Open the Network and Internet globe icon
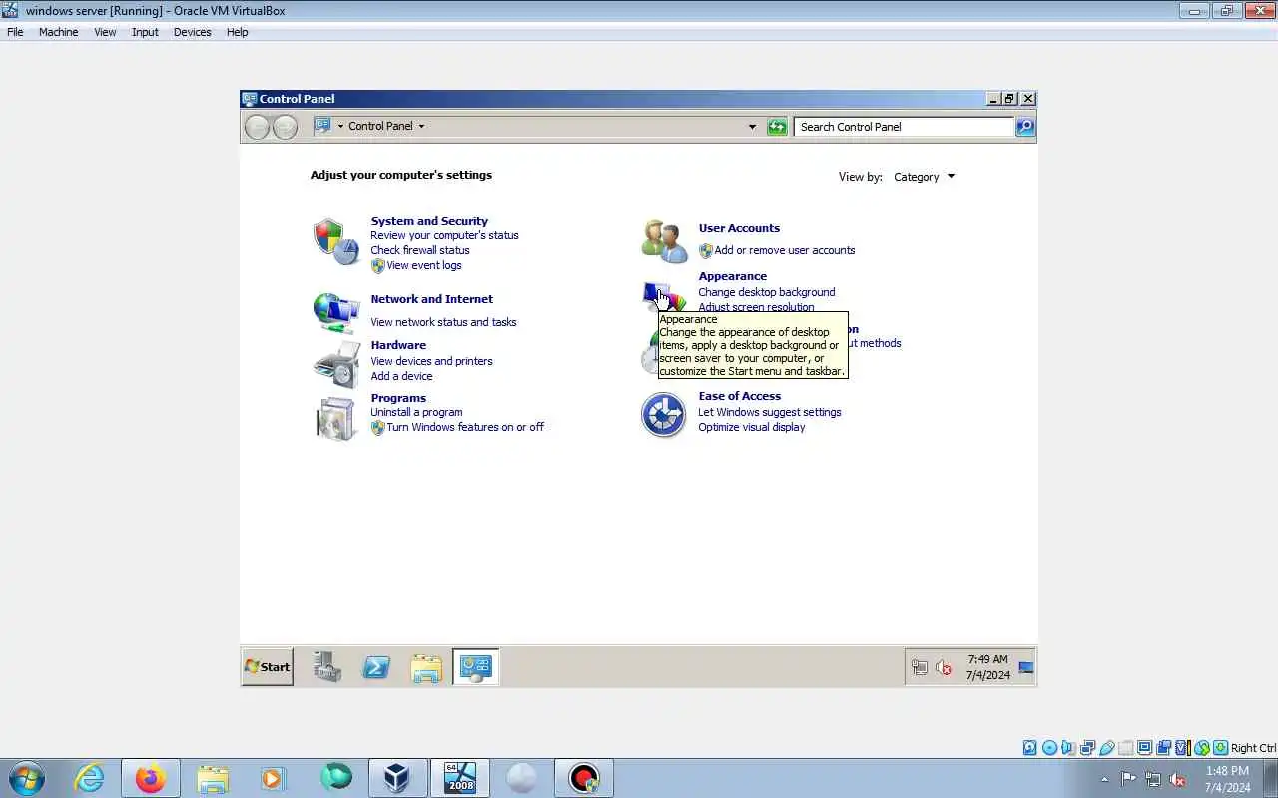The height and width of the screenshot is (798, 1278). click(x=335, y=313)
